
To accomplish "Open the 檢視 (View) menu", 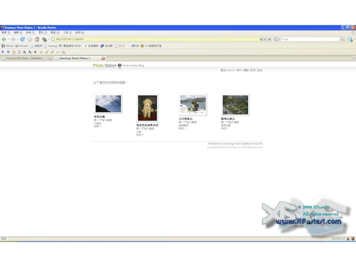I will [30, 32].
